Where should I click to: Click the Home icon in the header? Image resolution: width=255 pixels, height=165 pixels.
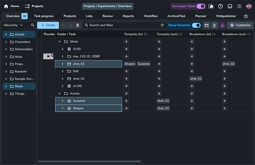point(6,6)
